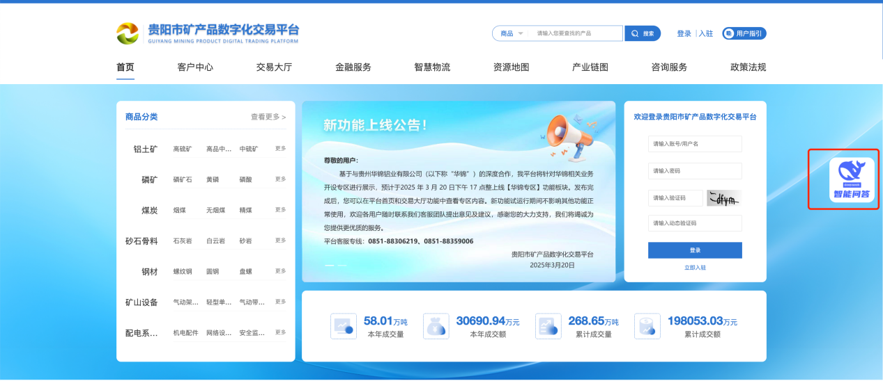This screenshot has width=883, height=381.
Task: Focus the product search input field
Action: 577,33
